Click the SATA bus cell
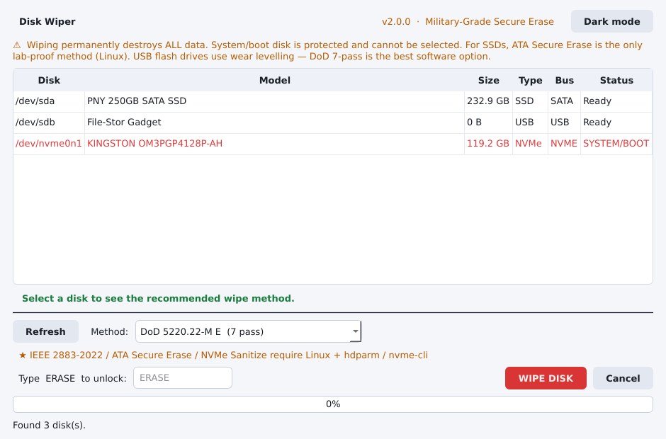Image resolution: width=666 pixels, height=439 pixels. click(564, 101)
